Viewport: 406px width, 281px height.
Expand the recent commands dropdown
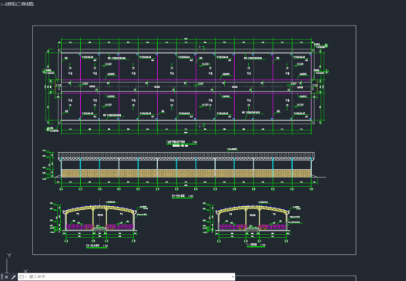click(22, 277)
